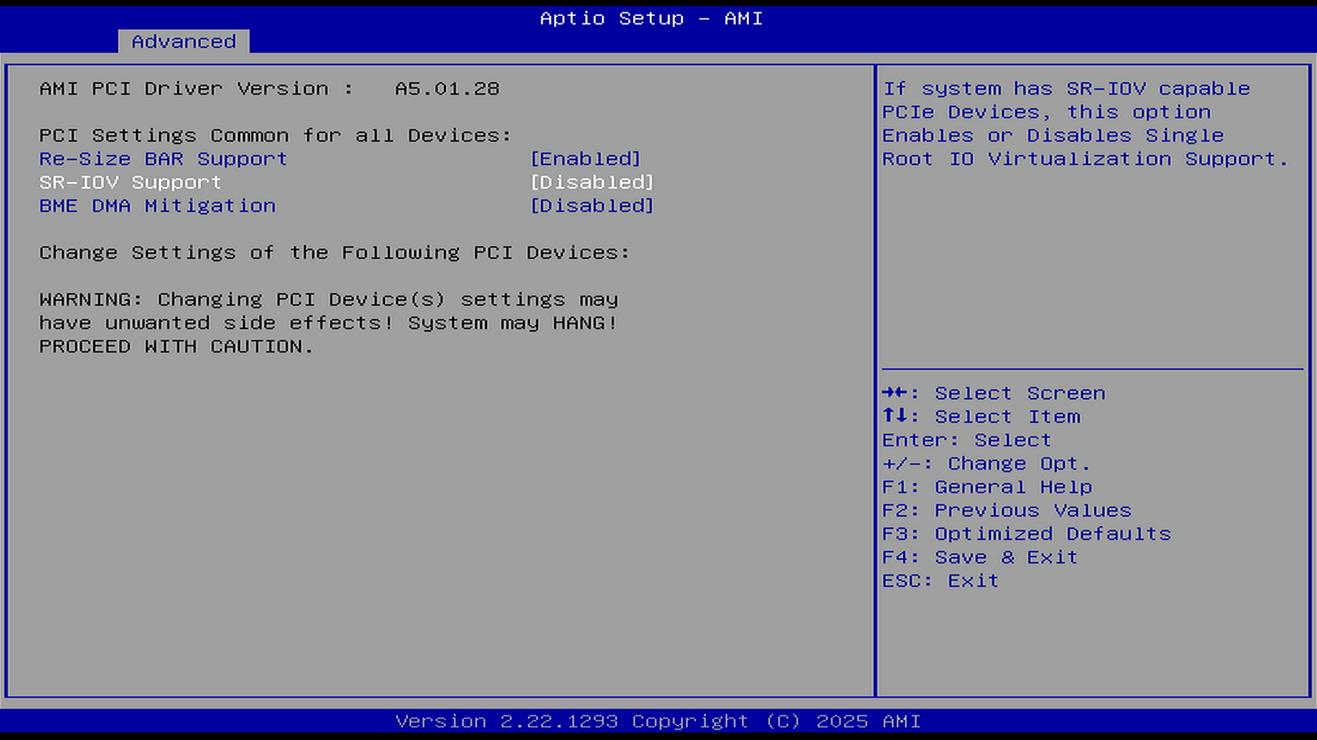Open the SR-IOV Support Disabled value dropdown
This screenshot has width=1317, height=740.
[x=592, y=182]
